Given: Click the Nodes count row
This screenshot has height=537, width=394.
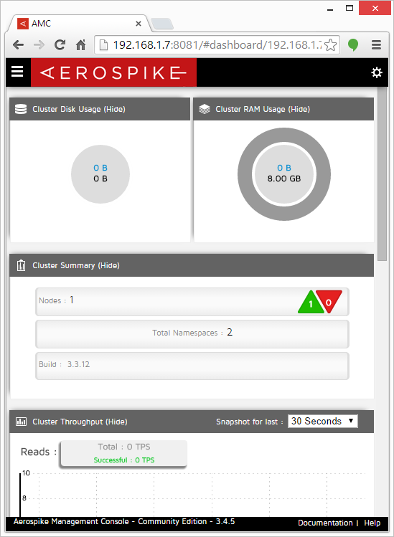Looking at the screenshot, I should 192,302.
